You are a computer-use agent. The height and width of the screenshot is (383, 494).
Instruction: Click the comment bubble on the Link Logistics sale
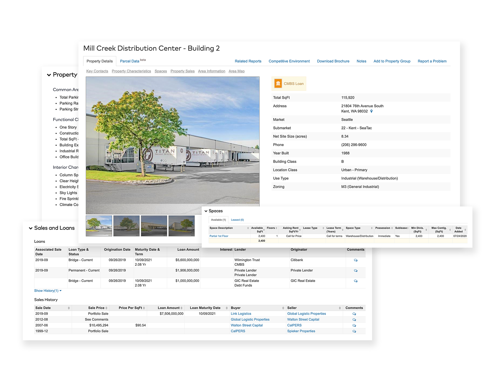tap(354, 314)
